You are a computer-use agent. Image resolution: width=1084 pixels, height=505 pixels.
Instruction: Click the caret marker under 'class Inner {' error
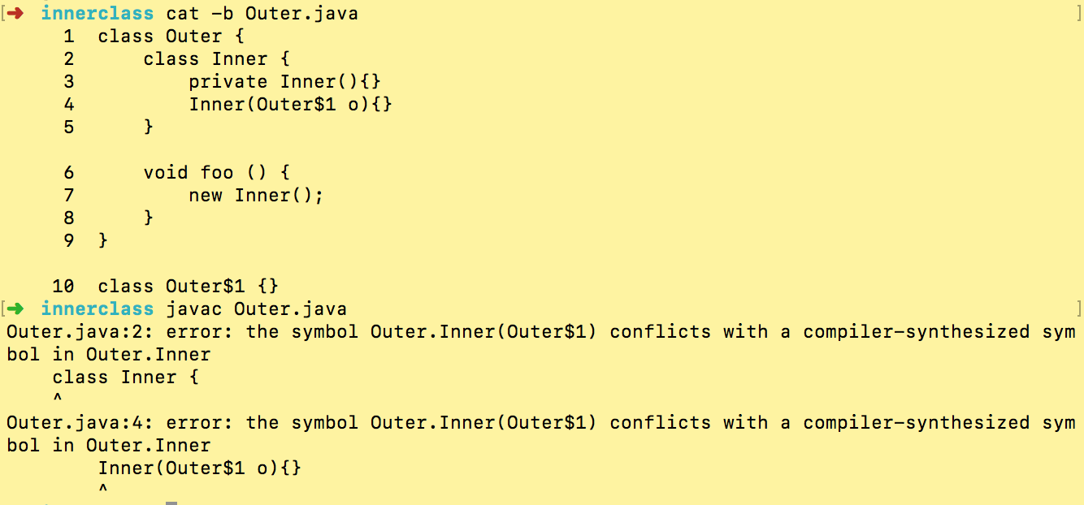click(x=57, y=399)
